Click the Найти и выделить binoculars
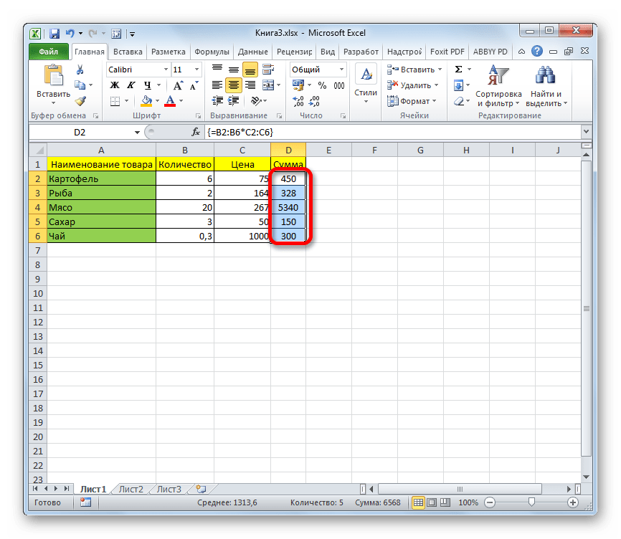 tap(546, 86)
